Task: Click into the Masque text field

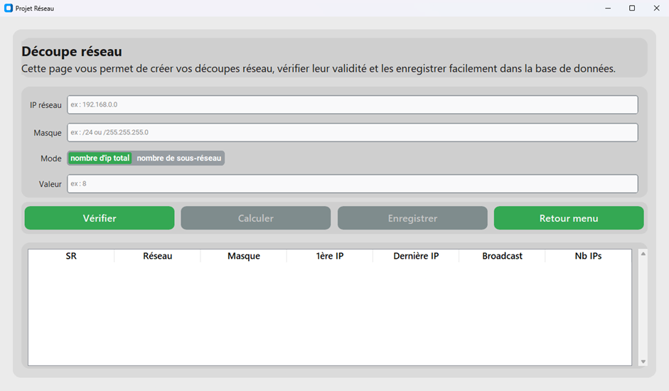Action: click(352, 132)
